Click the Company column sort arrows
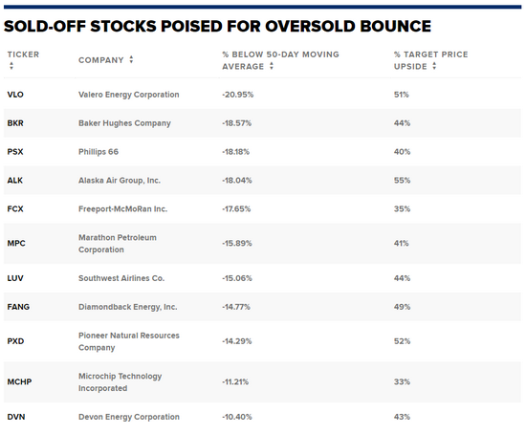This screenshot has width=526, height=434. (x=131, y=59)
